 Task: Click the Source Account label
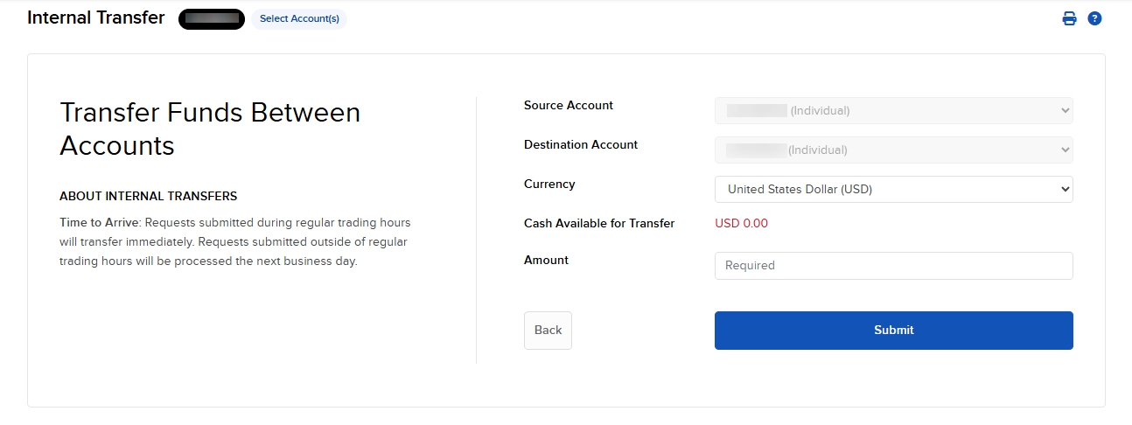pos(569,106)
